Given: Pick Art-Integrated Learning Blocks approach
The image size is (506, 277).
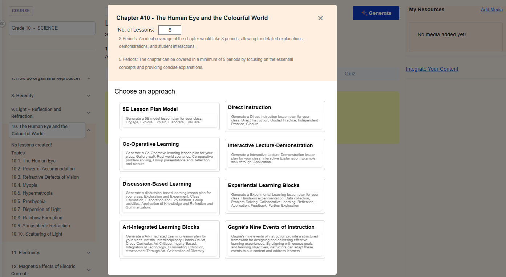Looking at the screenshot, I should tap(169, 240).
